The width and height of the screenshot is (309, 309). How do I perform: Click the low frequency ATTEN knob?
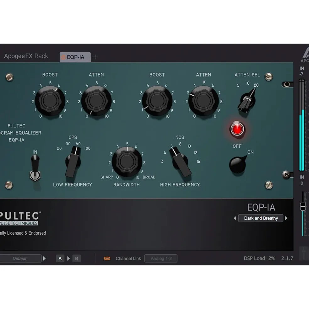(x=96, y=101)
